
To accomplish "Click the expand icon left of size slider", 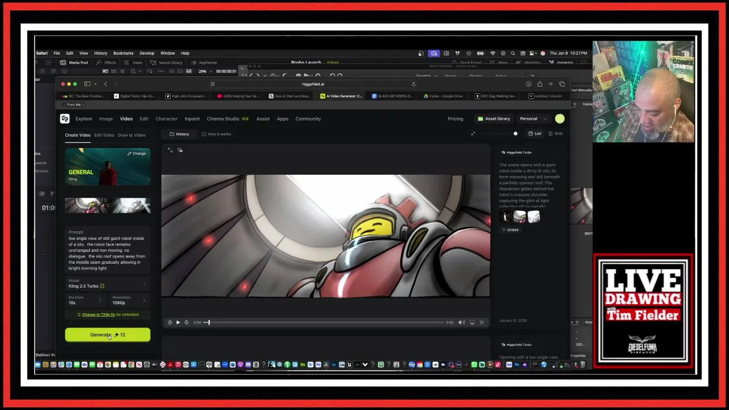I will point(473,134).
